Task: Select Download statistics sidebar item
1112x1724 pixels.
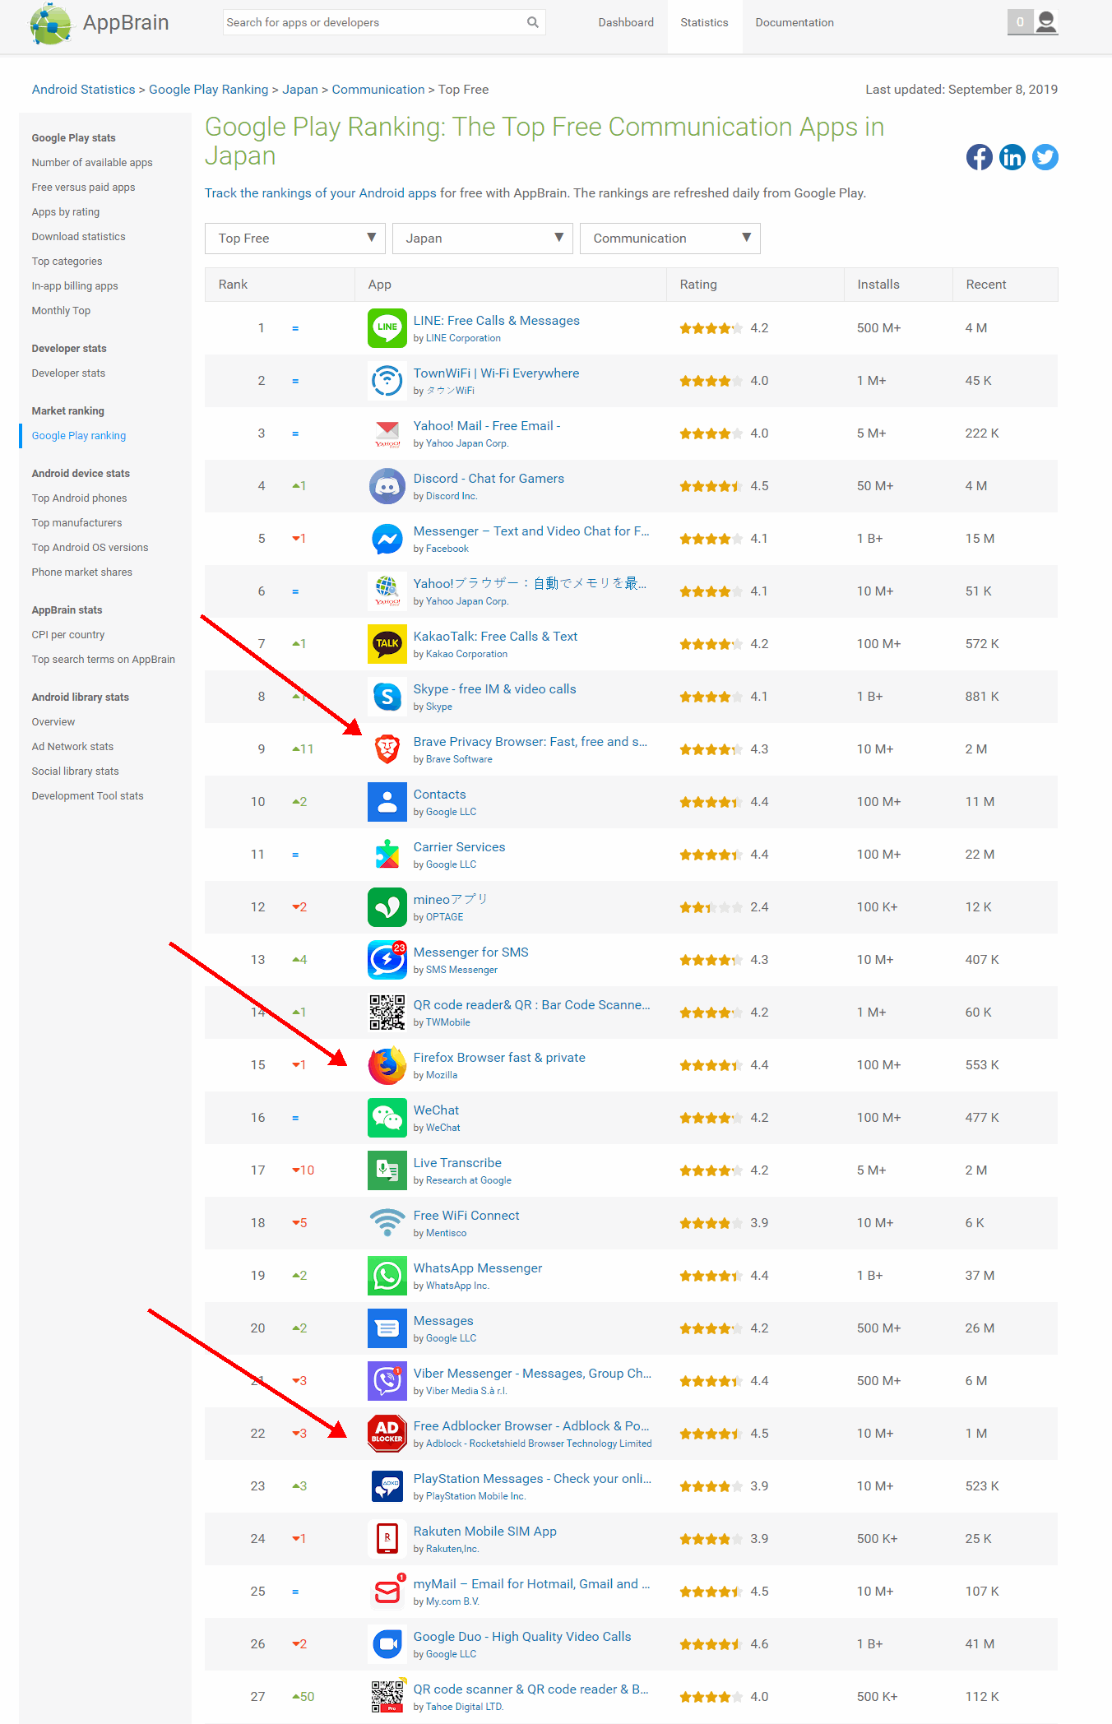Action: pos(78,237)
